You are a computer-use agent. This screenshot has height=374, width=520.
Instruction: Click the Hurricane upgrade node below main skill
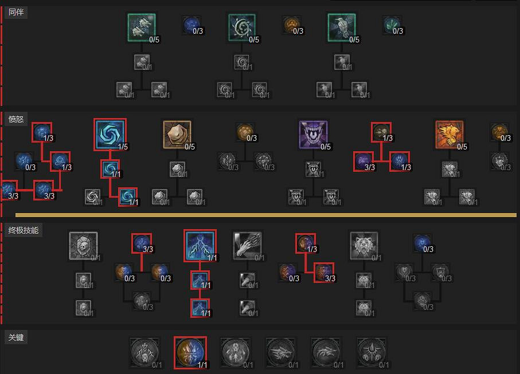pos(110,168)
